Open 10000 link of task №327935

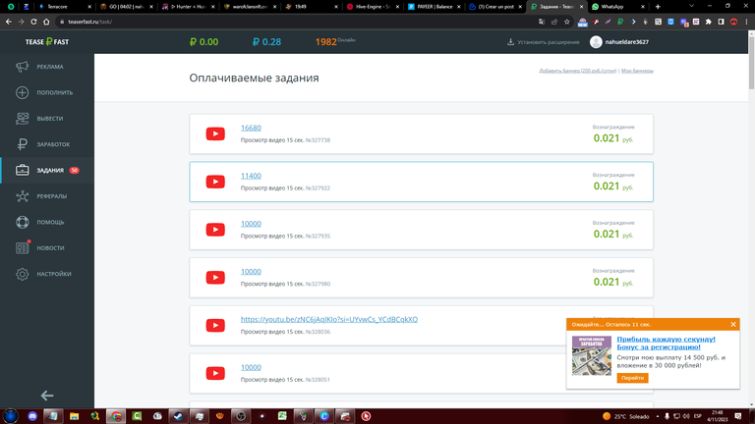(251, 224)
